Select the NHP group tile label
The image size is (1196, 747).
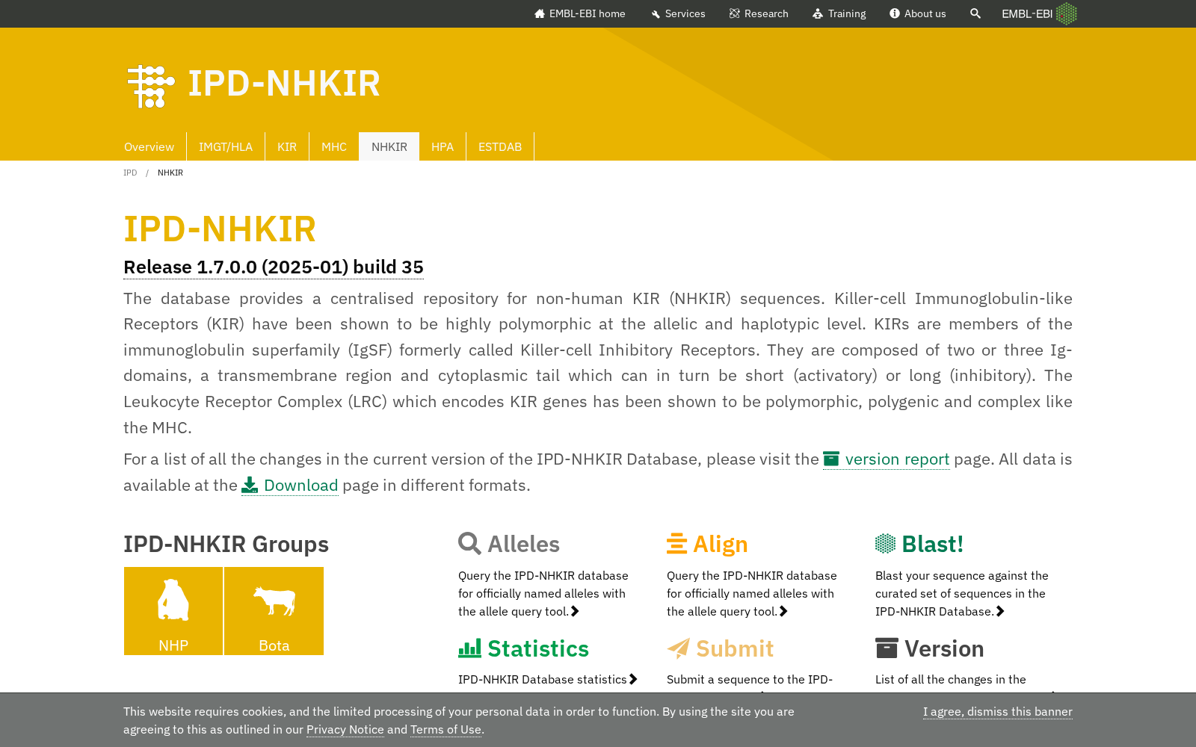click(173, 645)
